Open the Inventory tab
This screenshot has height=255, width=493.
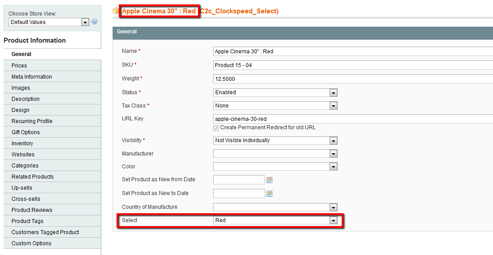[x=53, y=143]
